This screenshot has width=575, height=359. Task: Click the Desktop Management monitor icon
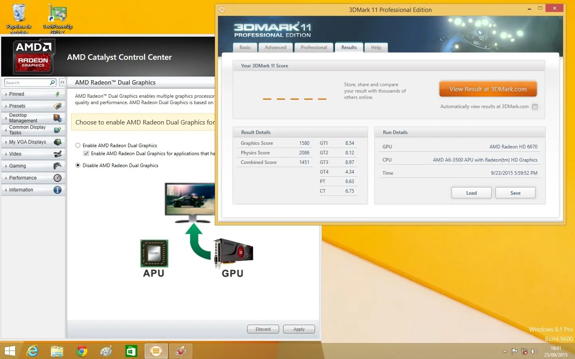(57, 118)
